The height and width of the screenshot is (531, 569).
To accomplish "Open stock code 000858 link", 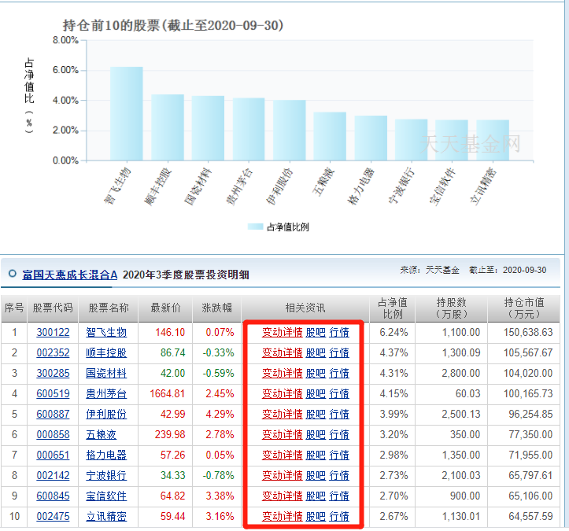I will coord(53,434).
